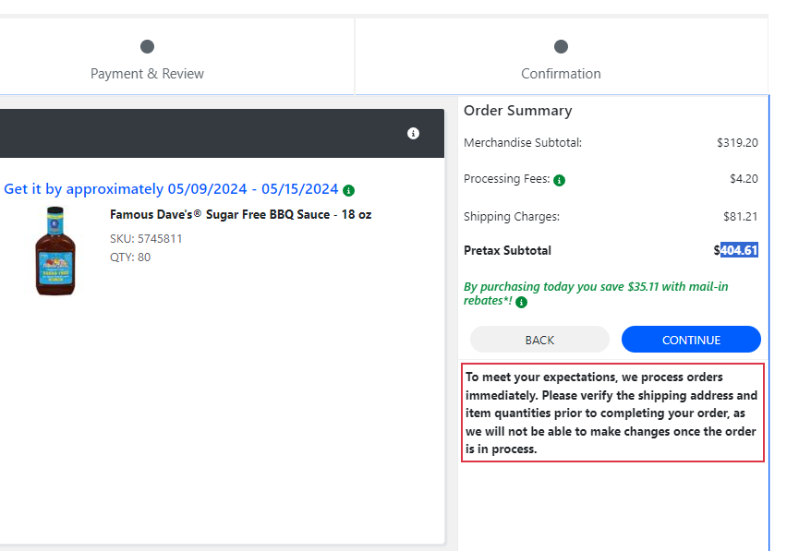Click the QTY: 80 label

click(130, 258)
